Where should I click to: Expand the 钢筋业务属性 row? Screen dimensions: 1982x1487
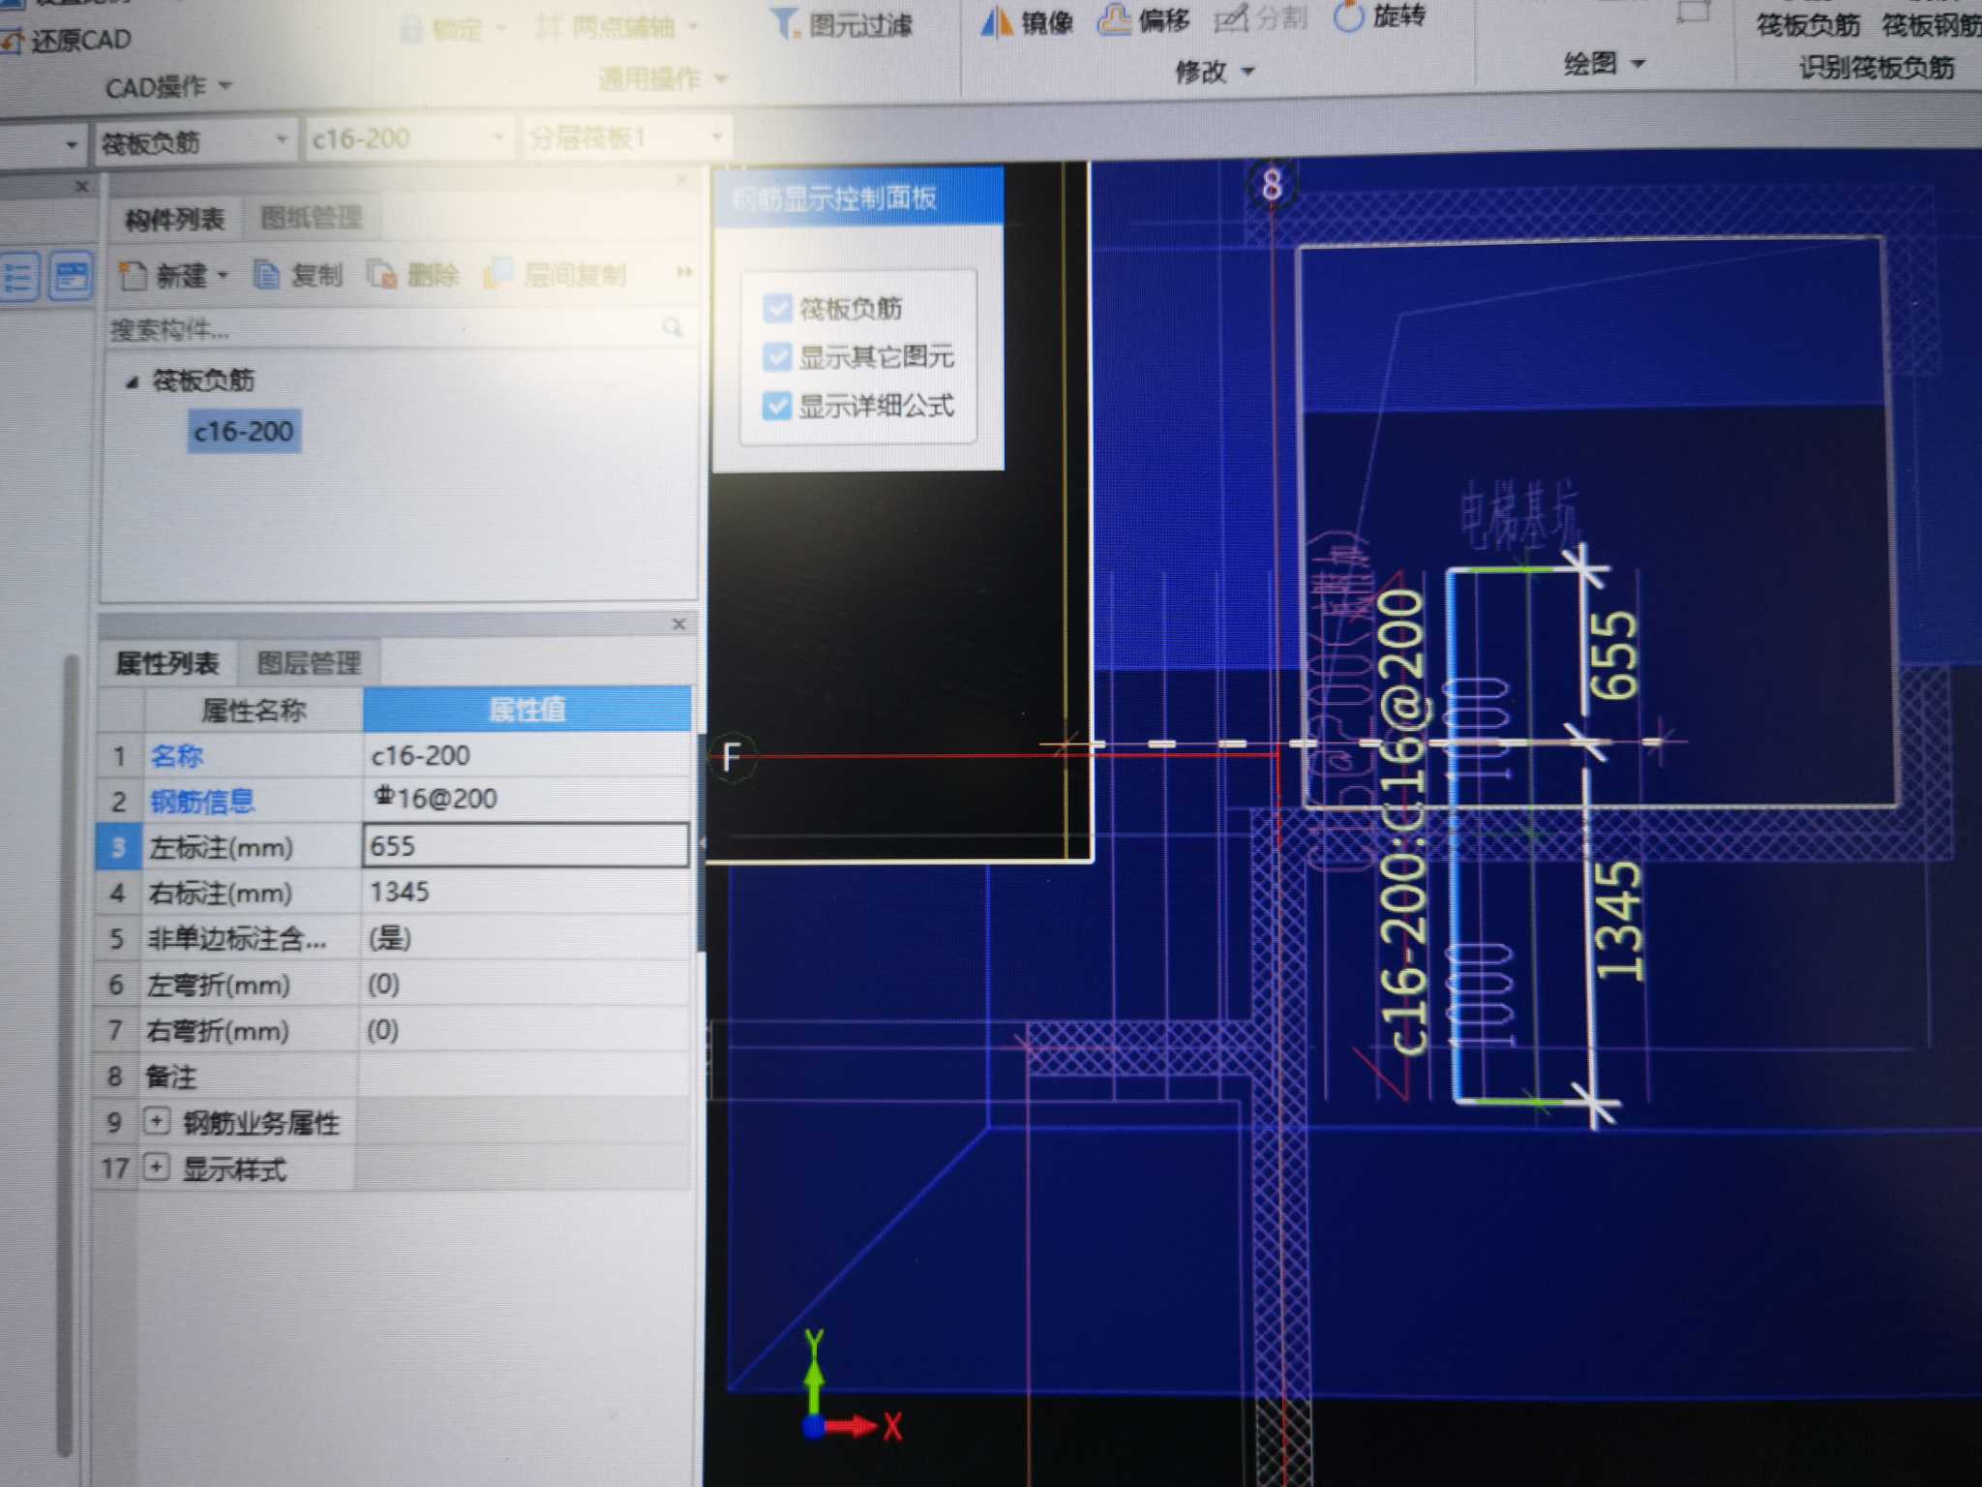[x=157, y=1121]
